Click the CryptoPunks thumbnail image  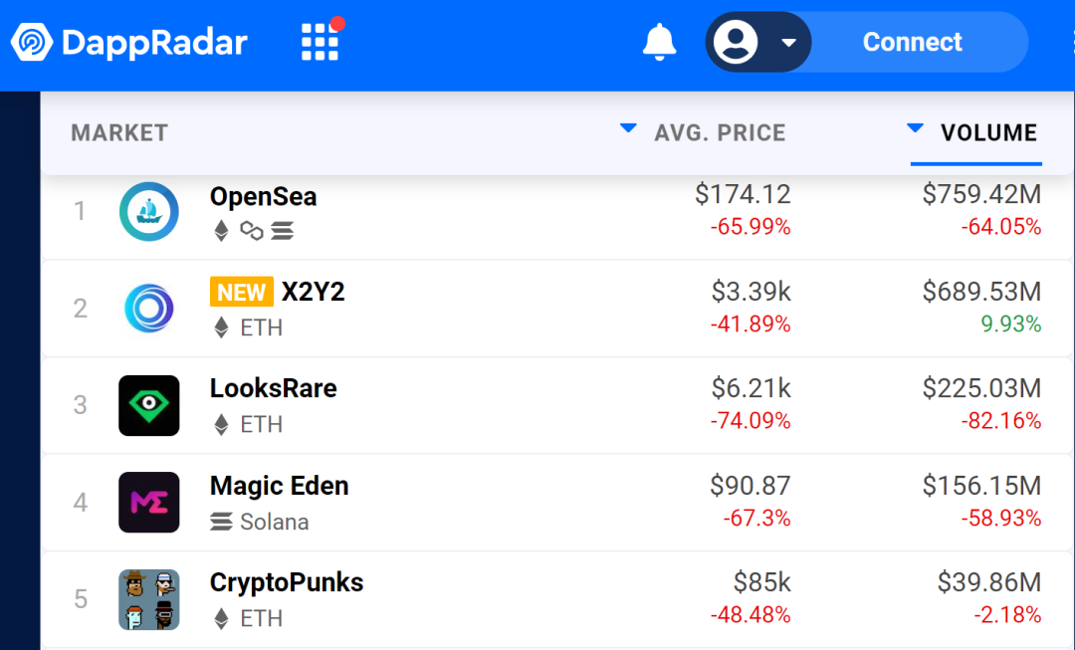click(148, 599)
